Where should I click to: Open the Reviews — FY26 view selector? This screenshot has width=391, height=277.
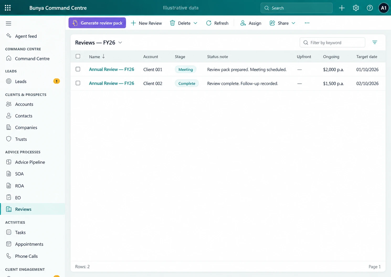[99, 43]
